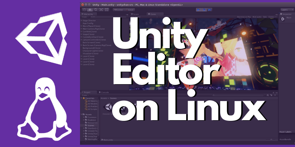Switch to the Scene tab
Screen dimensions: 295x147
136,14
